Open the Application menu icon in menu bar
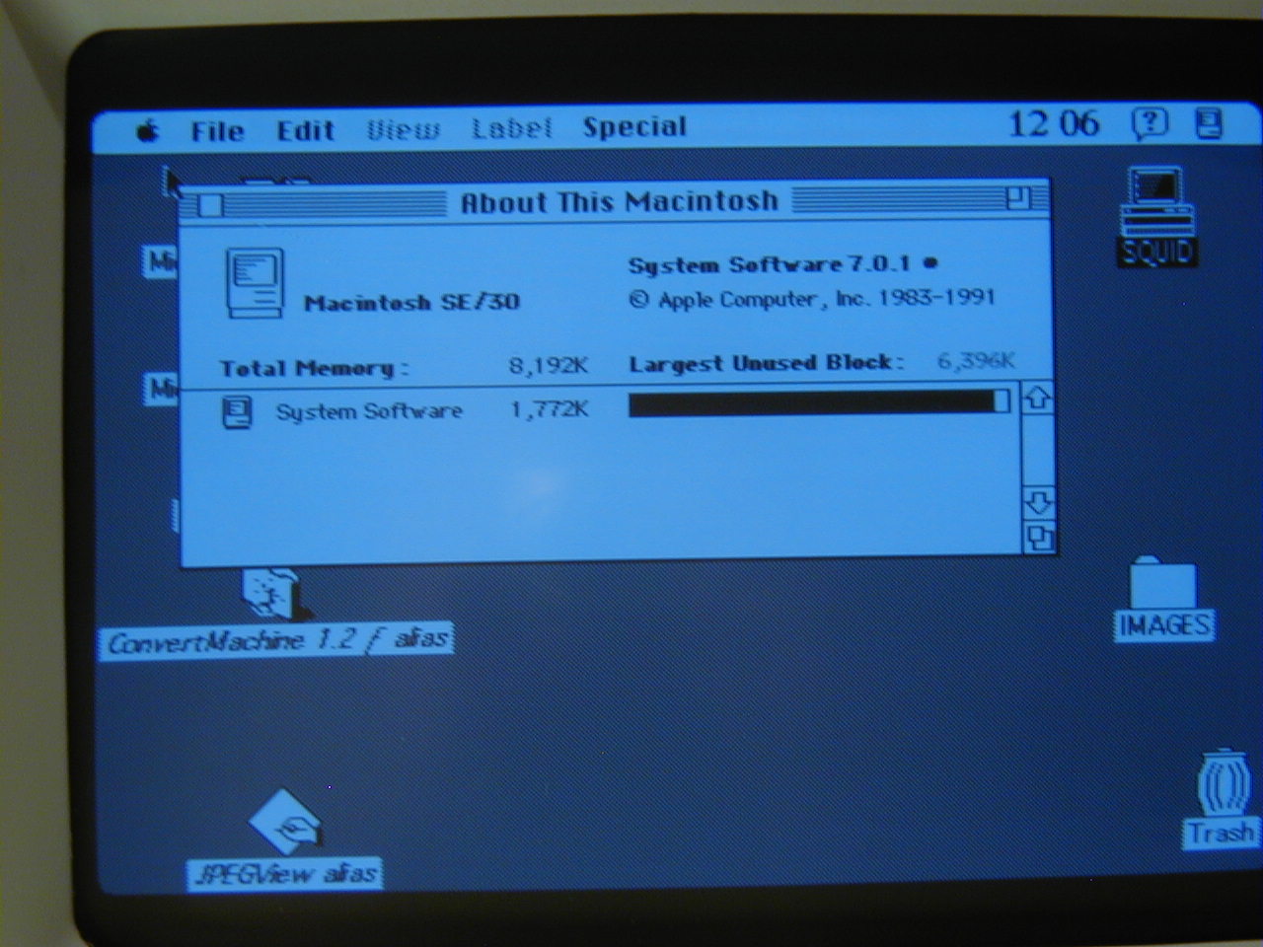The image size is (1263, 947). click(1209, 123)
